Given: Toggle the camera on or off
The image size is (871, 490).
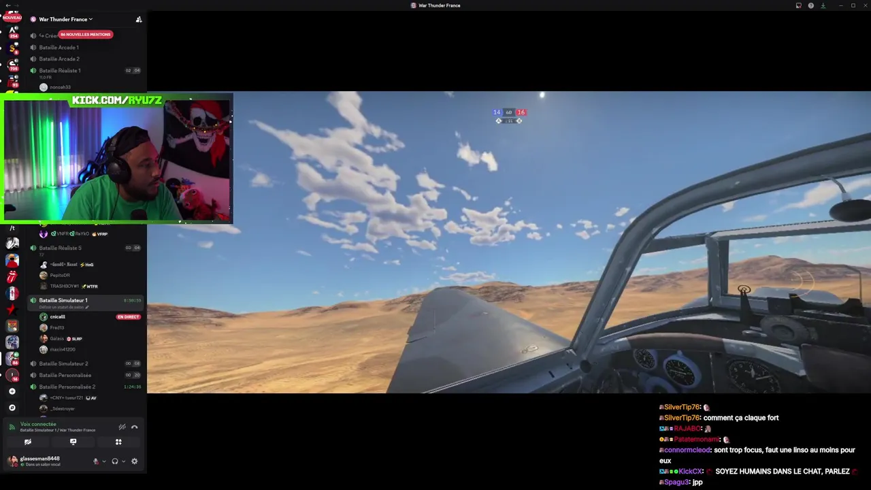Looking at the screenshot, I should [28, 442].
